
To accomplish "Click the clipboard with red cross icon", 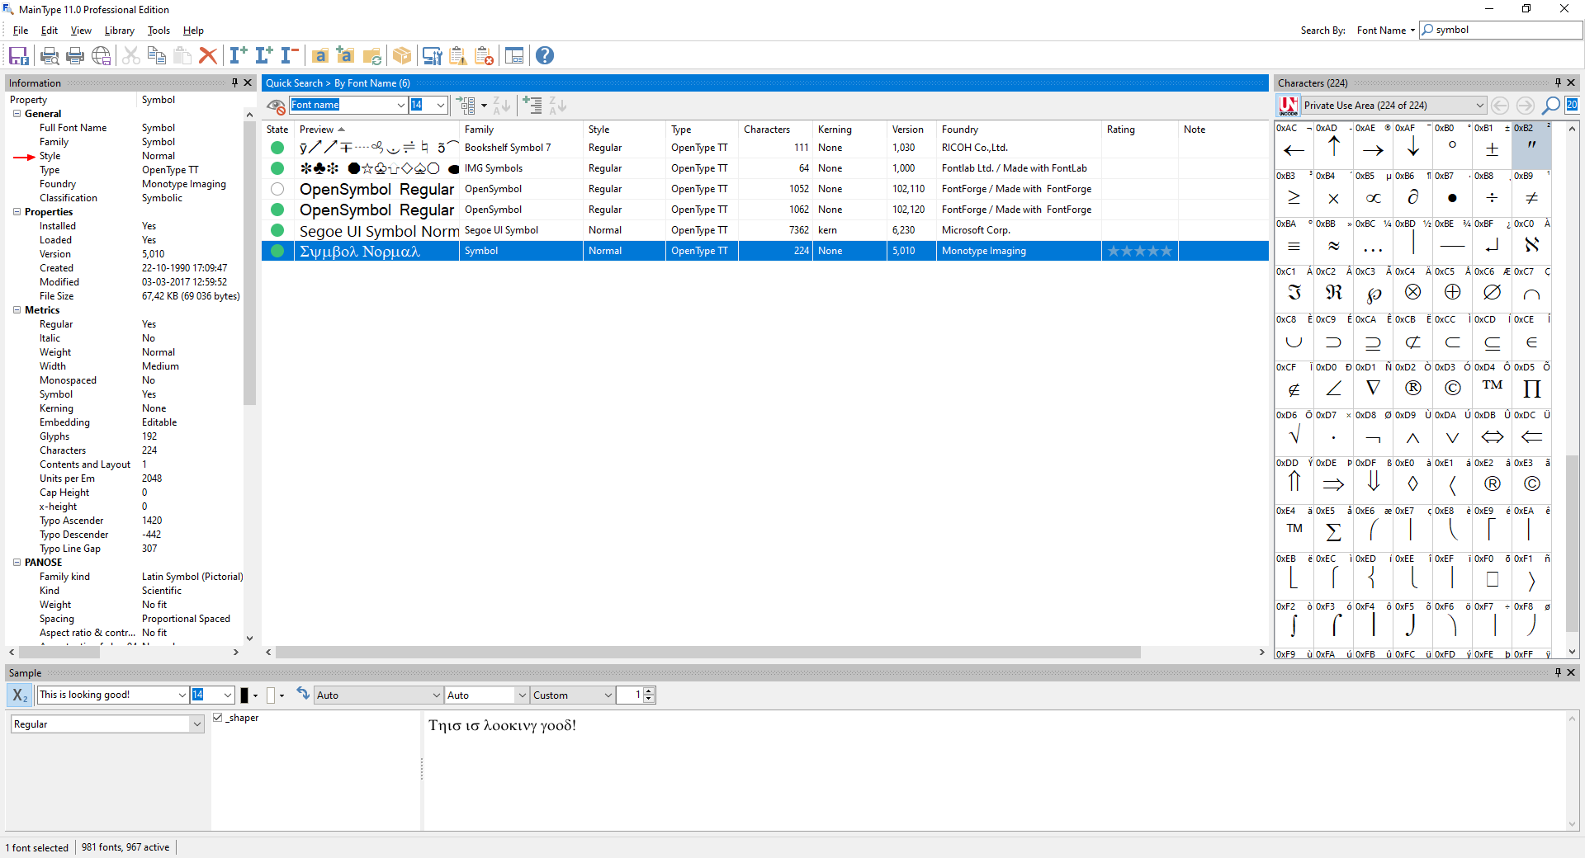I will (485, 55).
